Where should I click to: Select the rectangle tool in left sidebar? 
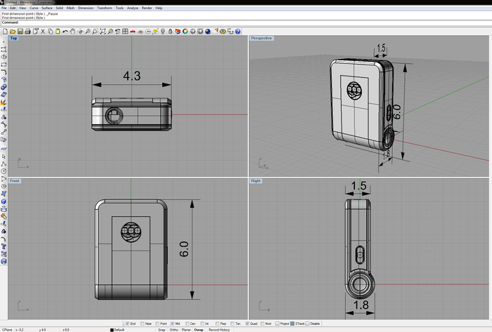point(4,65)
